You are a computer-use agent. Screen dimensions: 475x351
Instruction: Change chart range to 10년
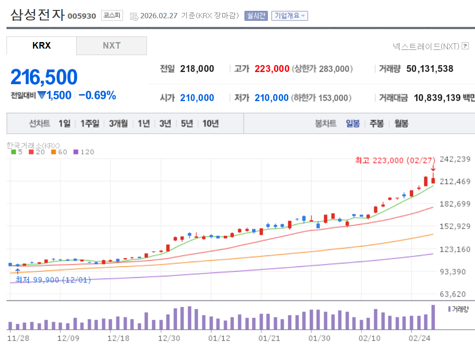click(x=210, y=123)
